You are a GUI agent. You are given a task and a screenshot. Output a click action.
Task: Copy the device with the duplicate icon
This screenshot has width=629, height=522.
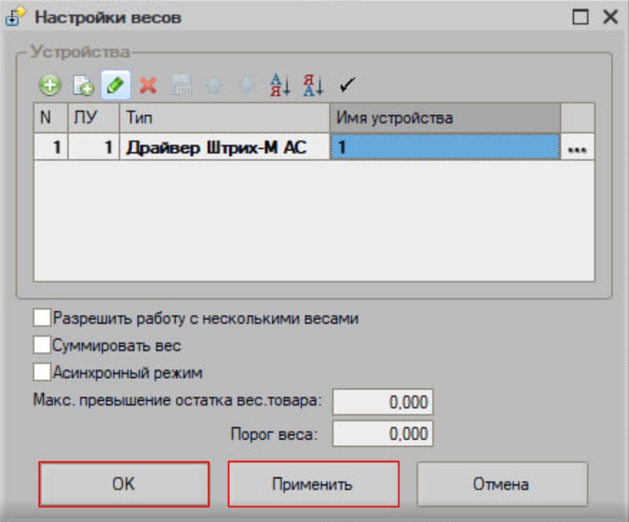(83, 85)
